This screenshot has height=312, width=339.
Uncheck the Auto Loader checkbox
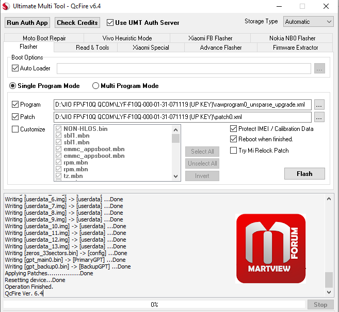(15, 68)
